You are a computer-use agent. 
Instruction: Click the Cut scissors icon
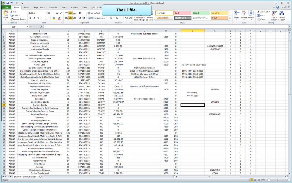click(11, 12)
